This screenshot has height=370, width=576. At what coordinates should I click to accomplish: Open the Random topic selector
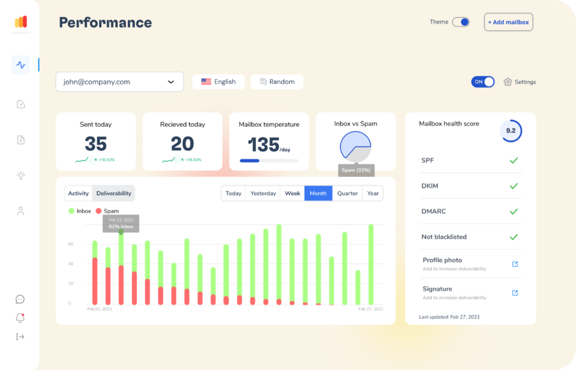tap(277, 81)
